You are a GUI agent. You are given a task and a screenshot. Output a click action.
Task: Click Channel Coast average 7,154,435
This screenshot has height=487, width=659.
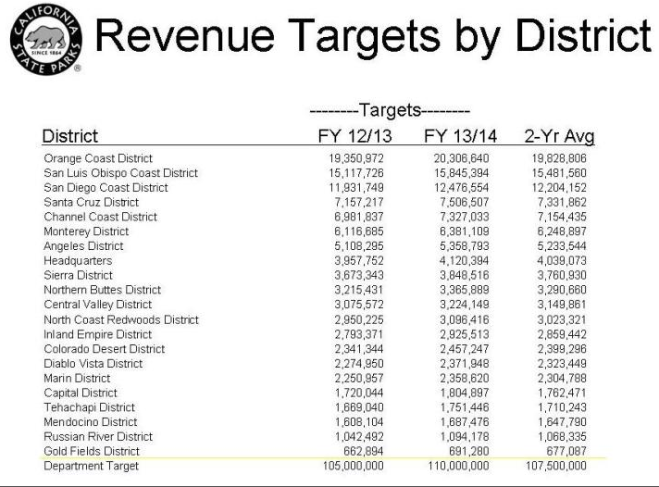[x=562, y=217]
